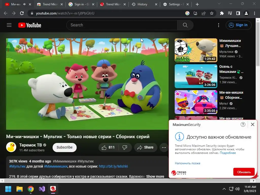Image resolution: width=260 pixels, height=195 pixels.
Task: Mute the Ми-ми tab audio icon
Action: pyautogui.click(x=25, y=4)
